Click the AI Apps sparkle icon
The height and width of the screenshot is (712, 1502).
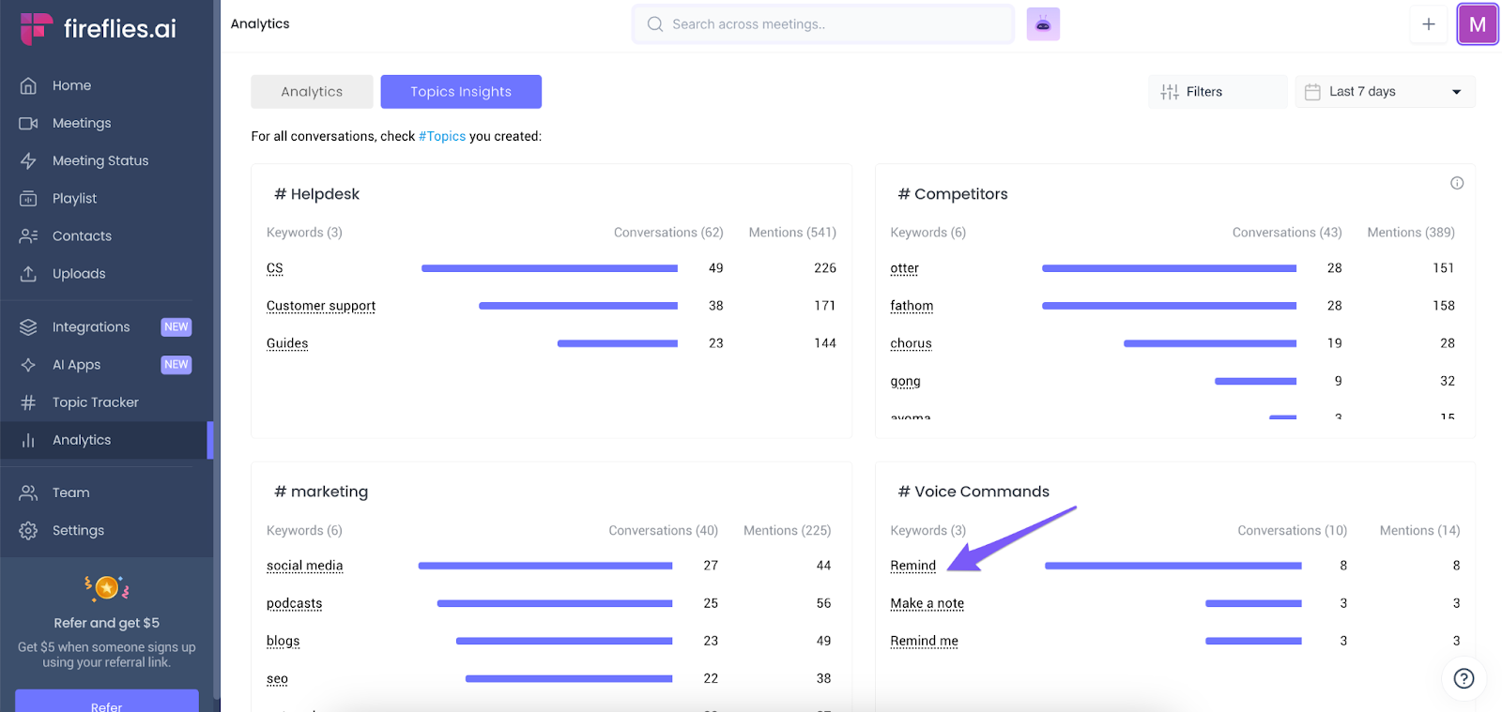click(28, 364)
